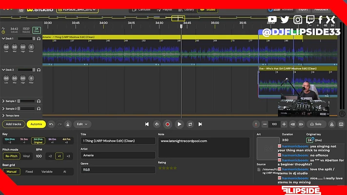This screenshot has height=195, width=347.
Task: Adjust Deck 1 Mid EQ knob
Action: (15, 47)
